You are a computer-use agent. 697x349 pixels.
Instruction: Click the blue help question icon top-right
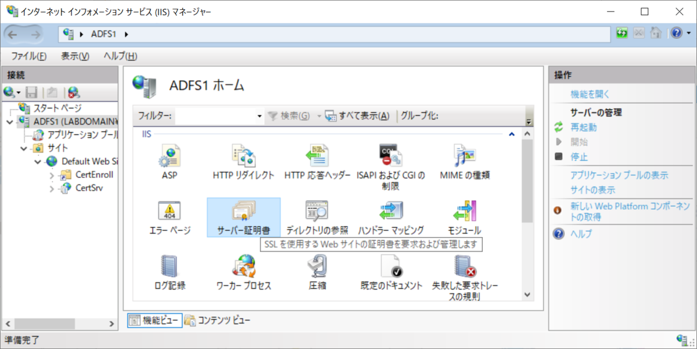[676, 34]
